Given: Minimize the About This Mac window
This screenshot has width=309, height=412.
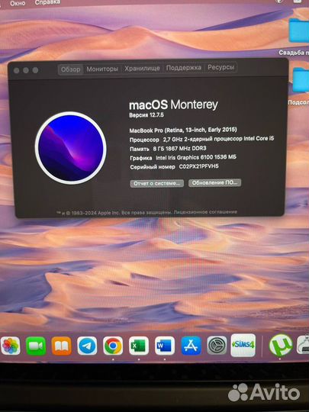Looking at the screenshot, I should coord(26,70).
